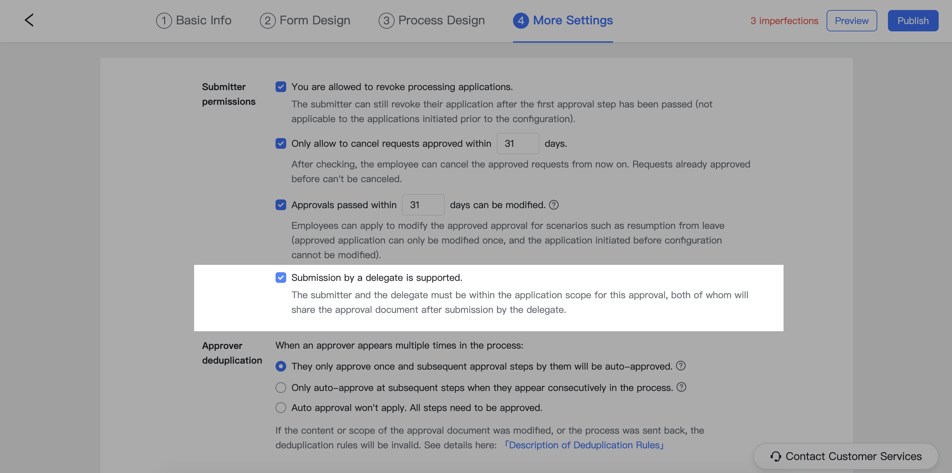
Task: Open help tooltip beside 'days can be modified'
Action: point(554,205)
